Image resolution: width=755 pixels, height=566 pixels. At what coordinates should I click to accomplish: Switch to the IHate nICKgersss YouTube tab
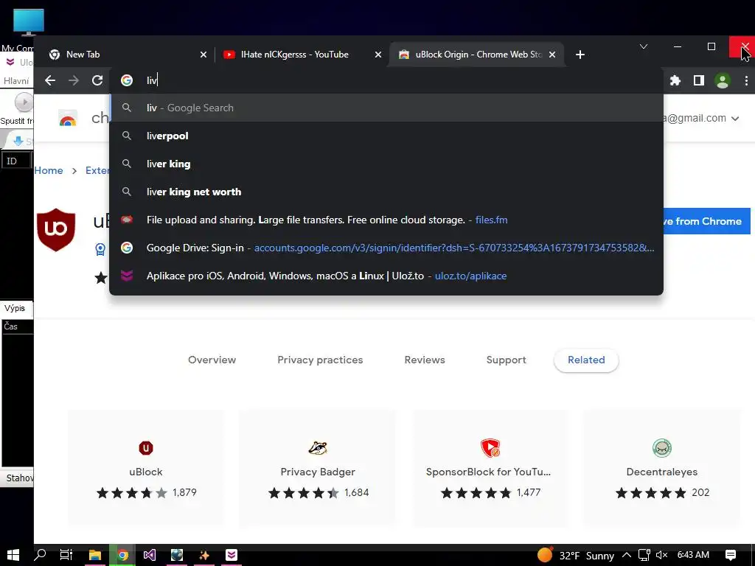click(x=301, y=55)
